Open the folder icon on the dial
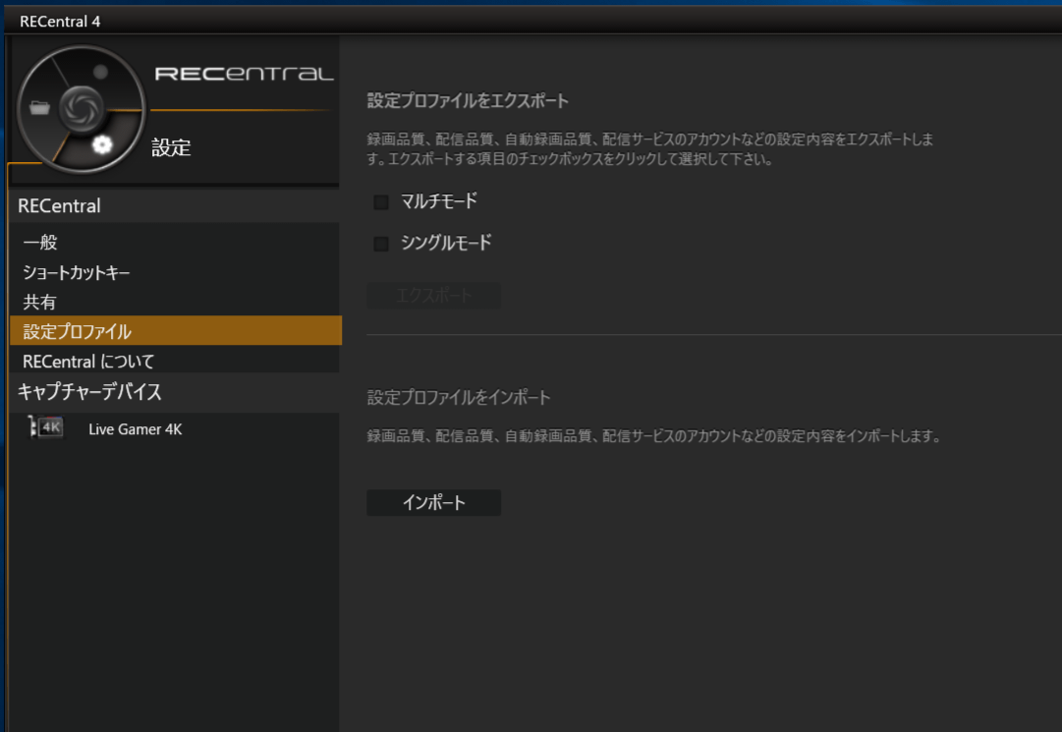This screenshot has height=732, width=1062. coord(39,108)
